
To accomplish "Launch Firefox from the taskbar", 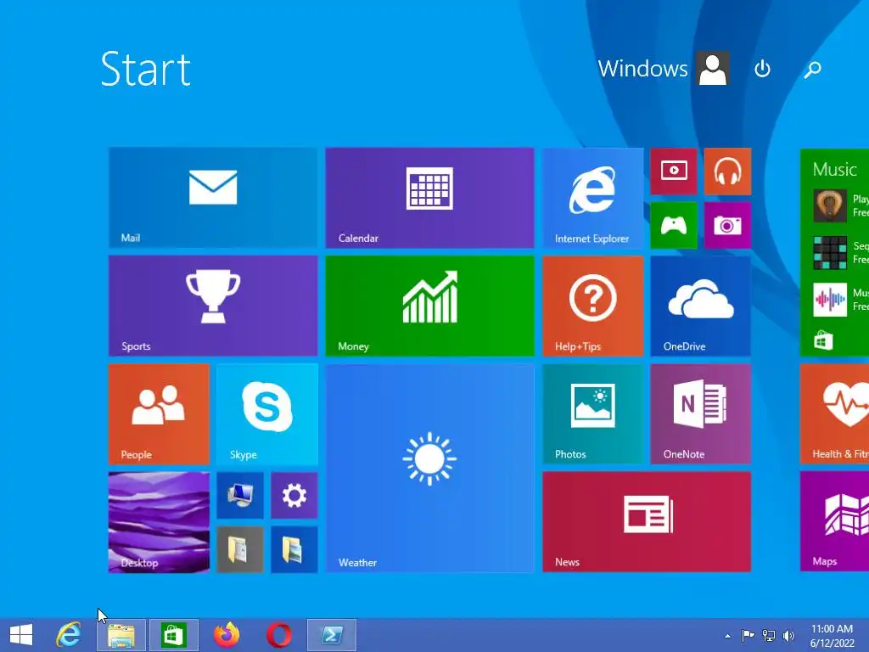I will click(227, 635).
